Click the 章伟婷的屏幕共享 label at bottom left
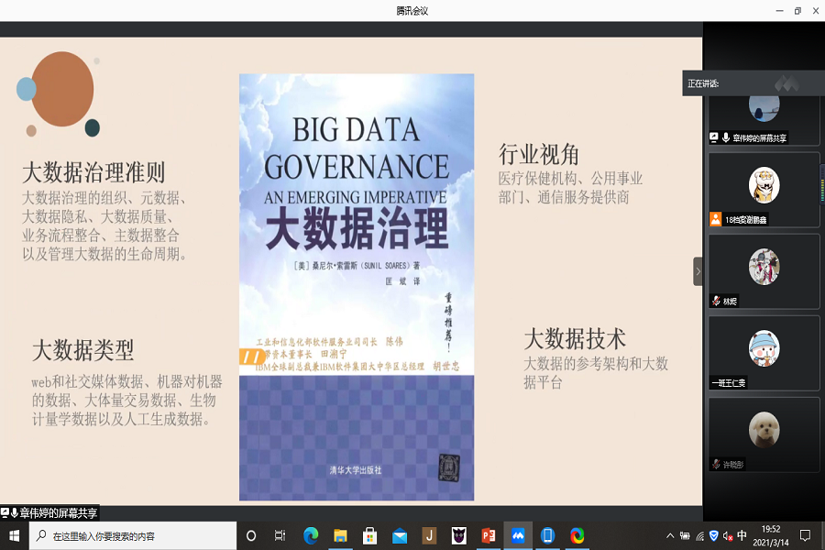 59,512
